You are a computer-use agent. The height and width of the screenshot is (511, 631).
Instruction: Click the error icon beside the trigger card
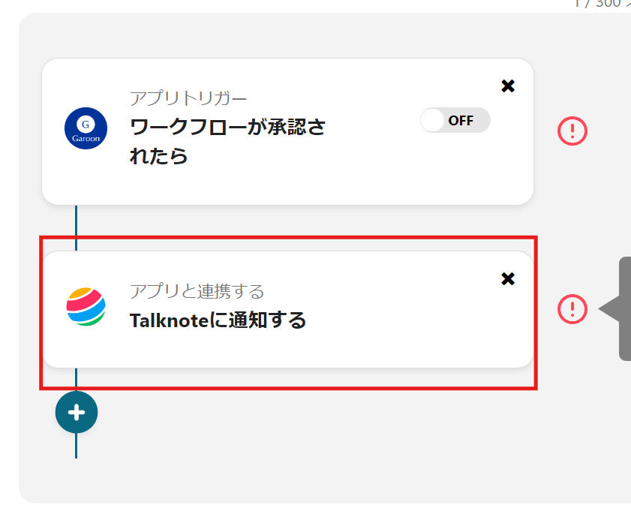pos(572,132)
